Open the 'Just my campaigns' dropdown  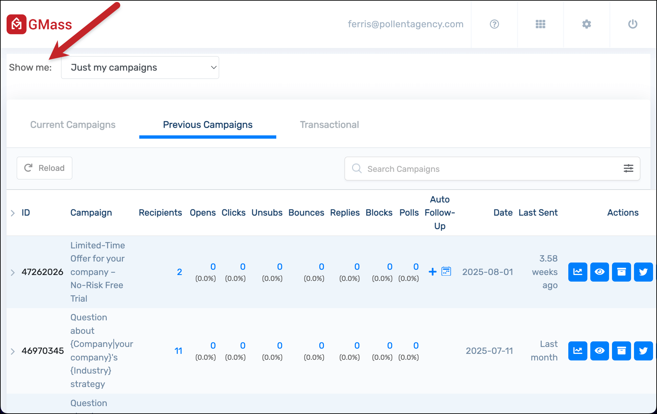140,68
